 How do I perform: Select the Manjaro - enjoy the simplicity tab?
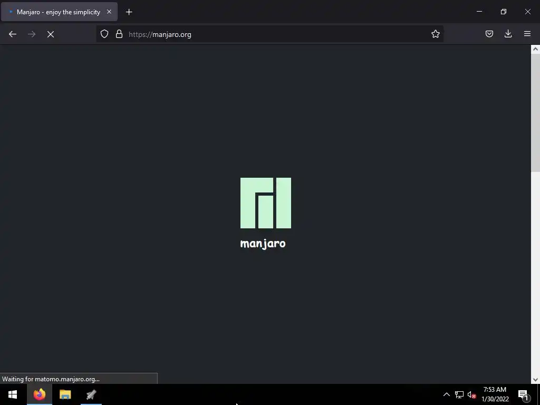pyautogui.click(x=60, y=12)
